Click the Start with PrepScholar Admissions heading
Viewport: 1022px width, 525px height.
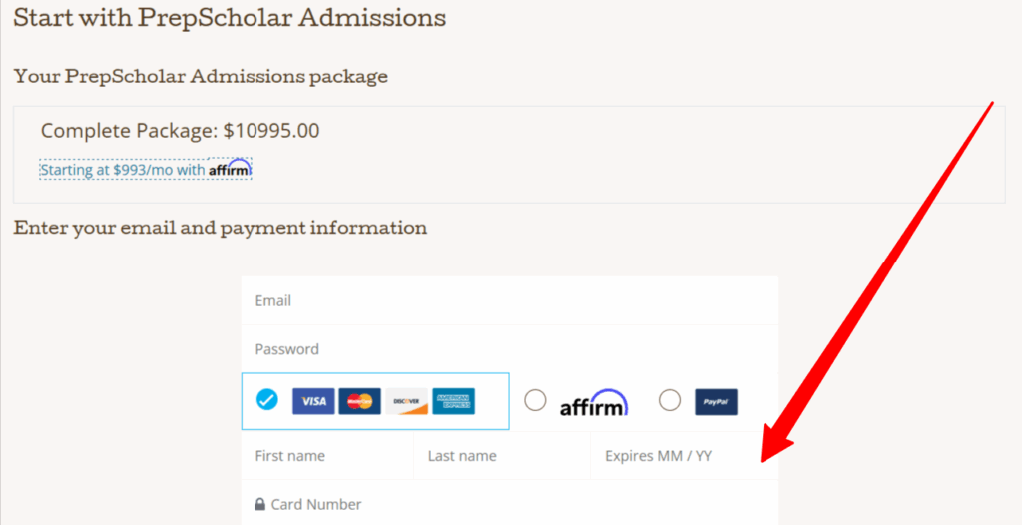pos(231,18)
